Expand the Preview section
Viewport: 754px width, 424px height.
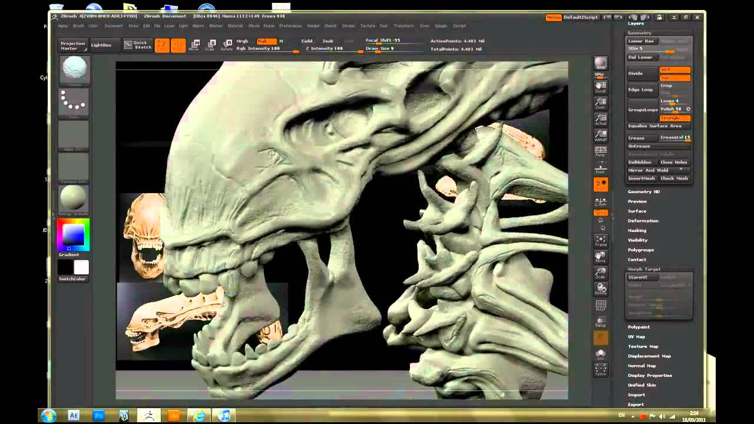(637, 201)
